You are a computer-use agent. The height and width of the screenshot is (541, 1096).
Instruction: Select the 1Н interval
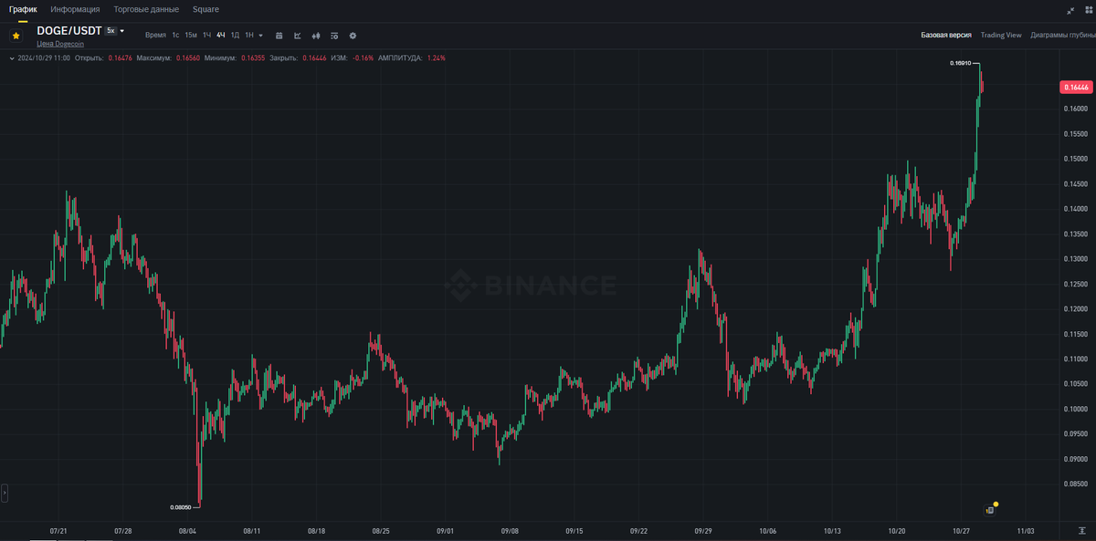point(249,35)
